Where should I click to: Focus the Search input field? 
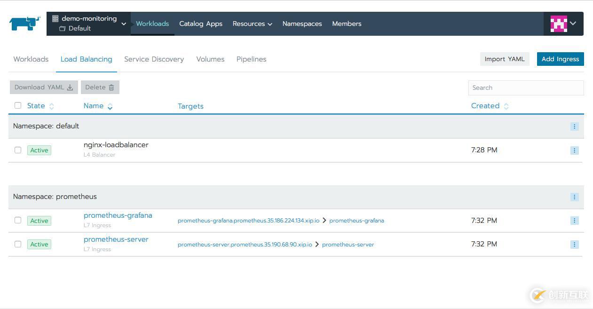526,87
